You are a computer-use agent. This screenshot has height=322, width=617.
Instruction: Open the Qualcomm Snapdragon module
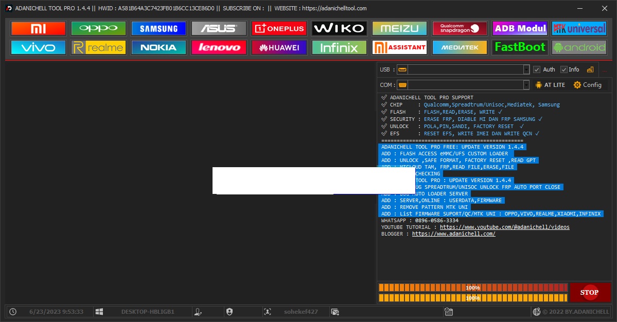point(460,28)
